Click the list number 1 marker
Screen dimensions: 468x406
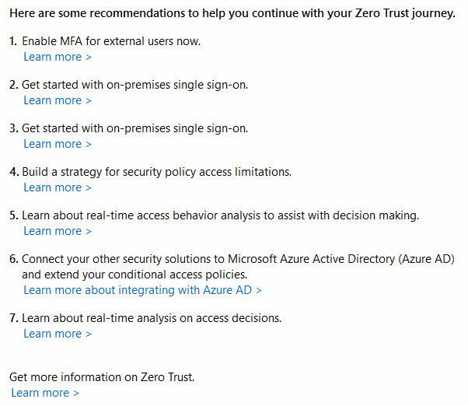(13, 41)
